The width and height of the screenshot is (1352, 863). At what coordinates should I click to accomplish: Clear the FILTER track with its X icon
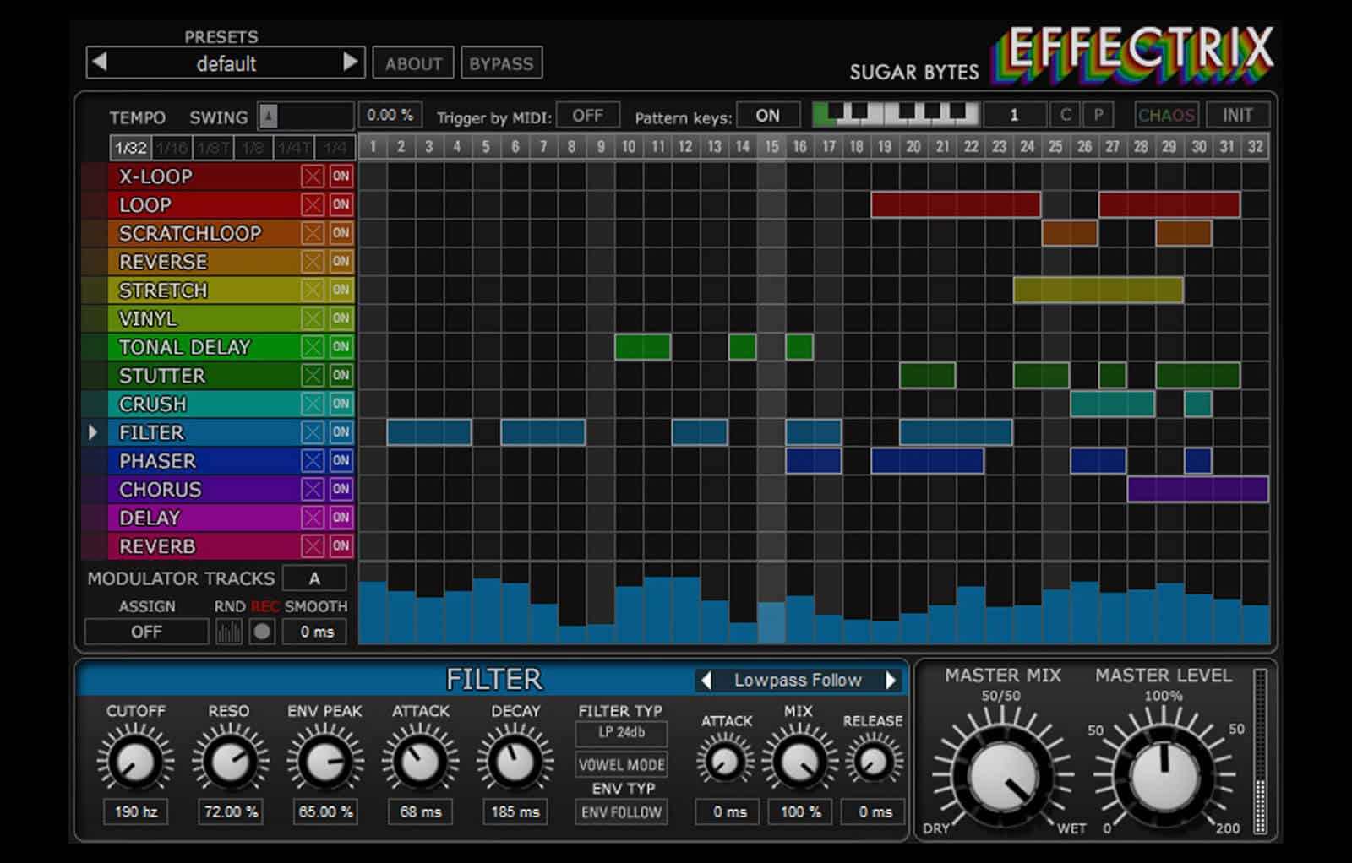313,432
